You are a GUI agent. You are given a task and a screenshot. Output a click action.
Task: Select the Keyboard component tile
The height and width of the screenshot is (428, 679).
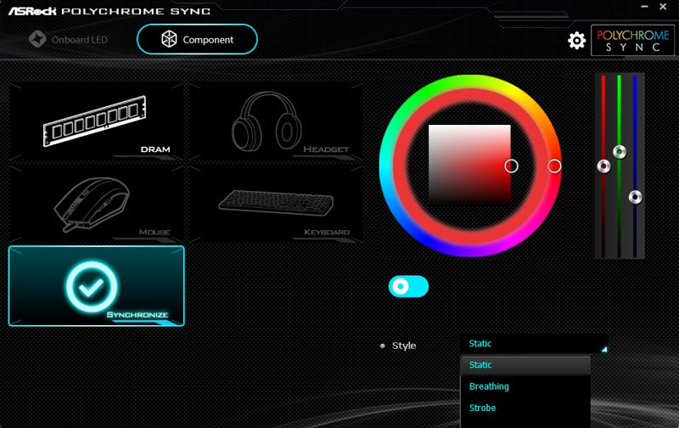(x=276, y=203)
